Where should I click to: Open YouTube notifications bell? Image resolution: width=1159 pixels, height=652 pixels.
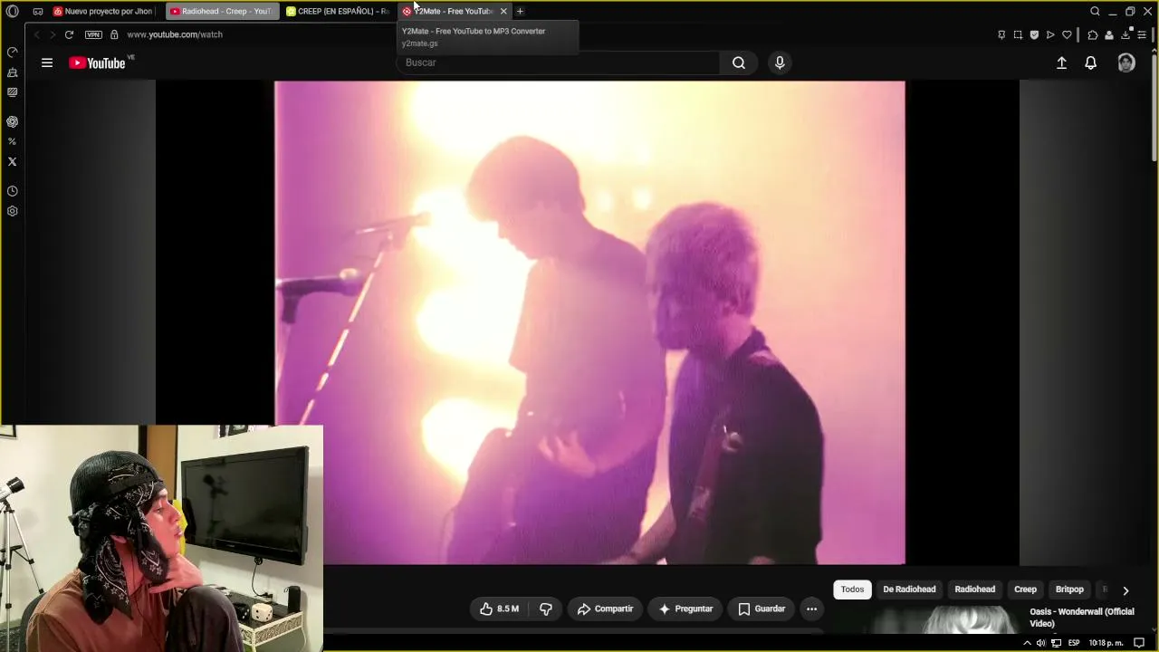1091,62
